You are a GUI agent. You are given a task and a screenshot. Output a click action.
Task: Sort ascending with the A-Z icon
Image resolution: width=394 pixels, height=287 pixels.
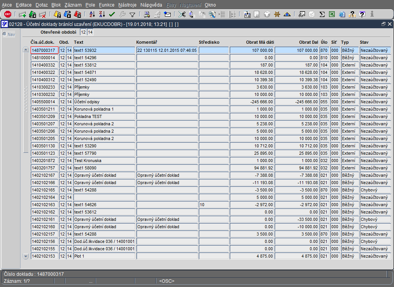pos(92,15)
